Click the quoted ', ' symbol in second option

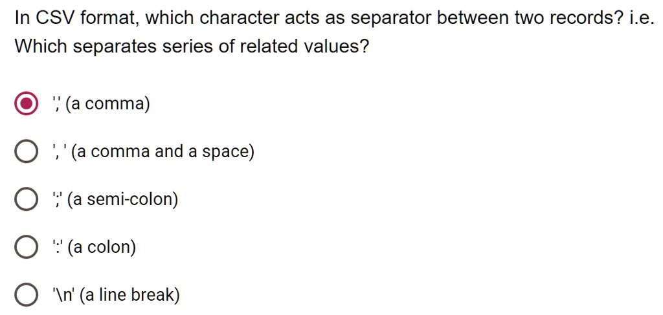pos(60,151)
